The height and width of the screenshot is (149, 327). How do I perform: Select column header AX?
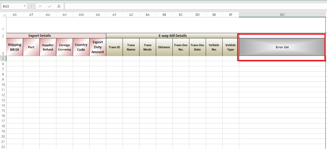tap(98, 15)
